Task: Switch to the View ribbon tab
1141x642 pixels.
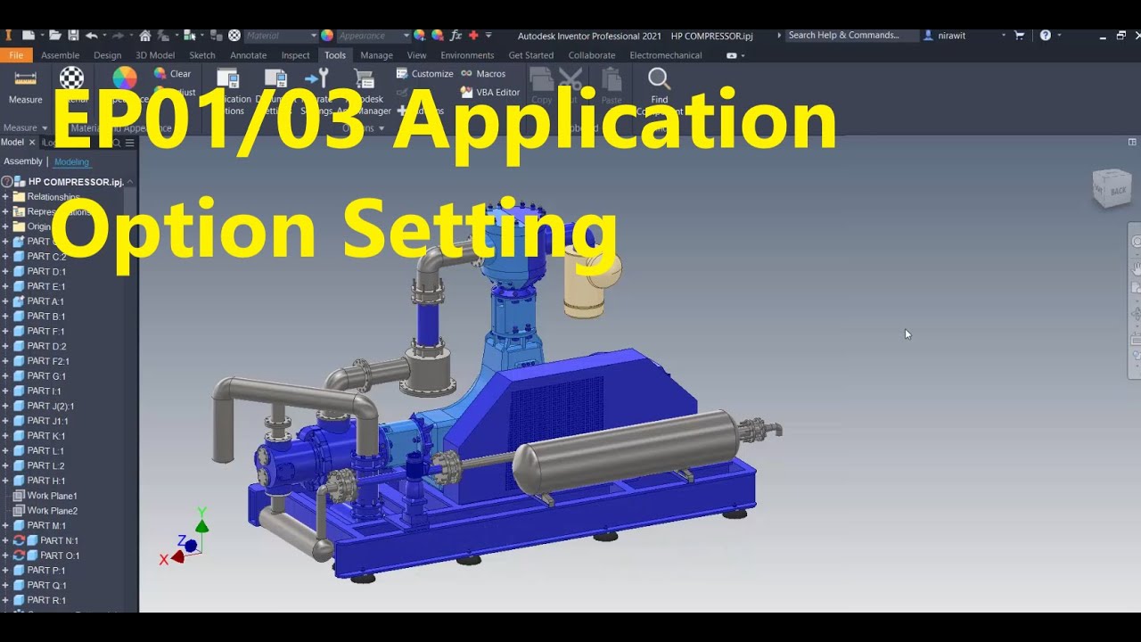Action: click(x=416, y=55)
